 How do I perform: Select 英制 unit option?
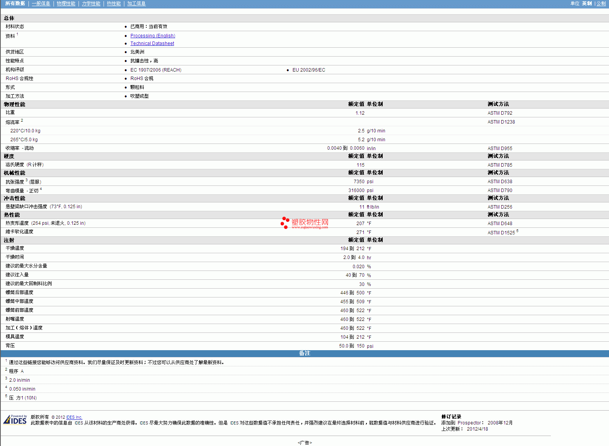(587, 3)
